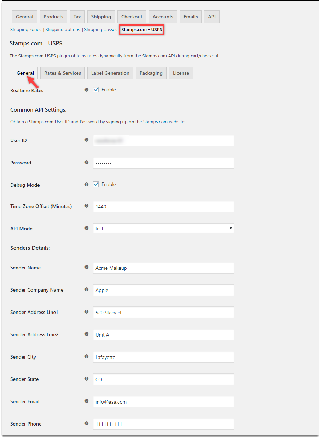Image resolution: width=321 pixels, height=439 pixels.
Task: Click Sender Address Line1 field
Action: pyautogui.click(x=164, y=312)
